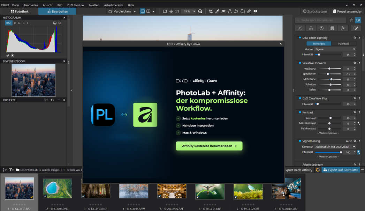This screenshot has height=211, width=365.
Task: Click the Zurücksetzen button
Action: [x=315, y=11]
